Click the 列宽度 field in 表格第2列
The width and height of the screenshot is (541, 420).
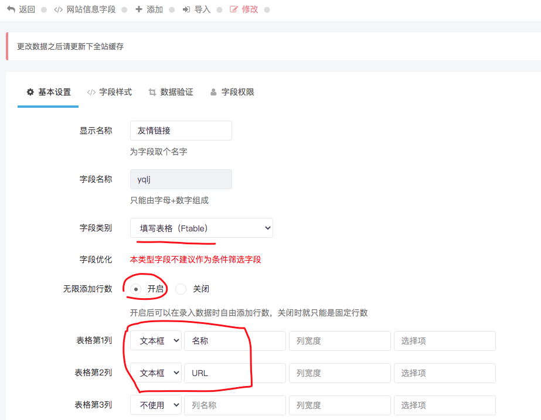pos(340,373)
